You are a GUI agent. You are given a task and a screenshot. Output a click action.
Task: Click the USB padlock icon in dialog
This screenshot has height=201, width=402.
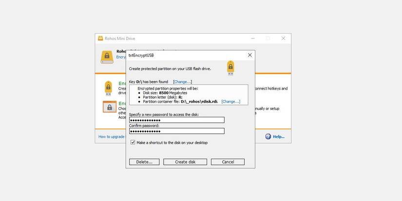point(230,68)
